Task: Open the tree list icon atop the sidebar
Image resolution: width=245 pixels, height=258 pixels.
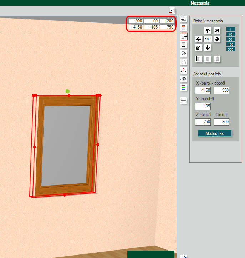Action: tap(184, 19)
